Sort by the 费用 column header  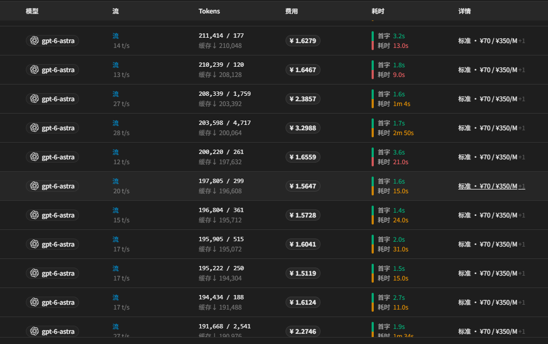(x=291, y=11)
